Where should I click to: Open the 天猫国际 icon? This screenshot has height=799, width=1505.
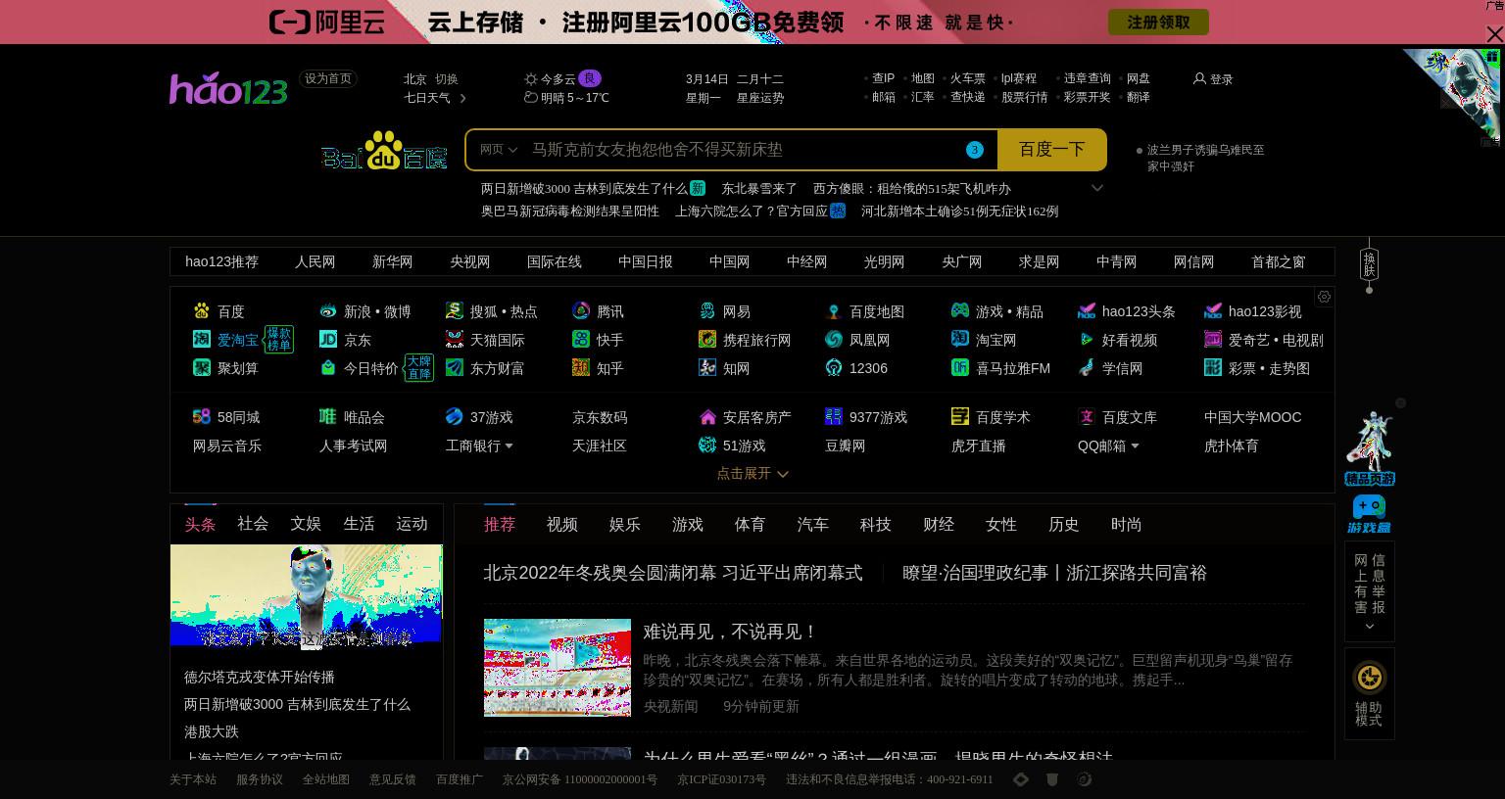pyautogui.click(x=454, y=340)
